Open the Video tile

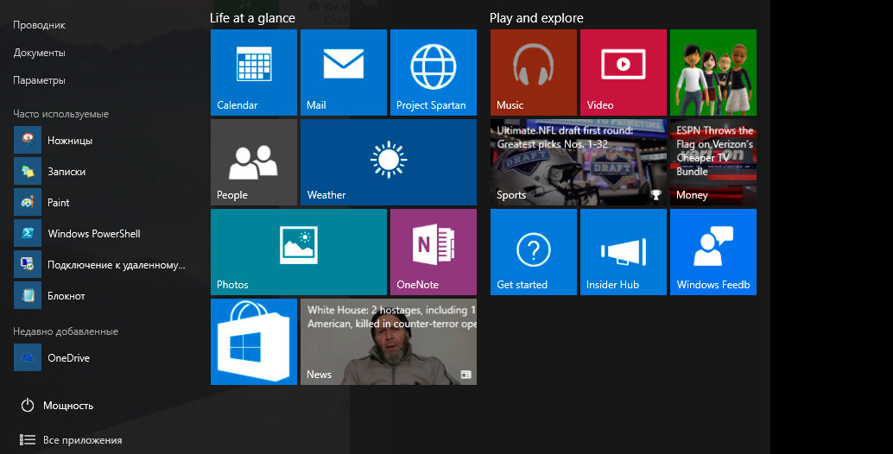624,73
